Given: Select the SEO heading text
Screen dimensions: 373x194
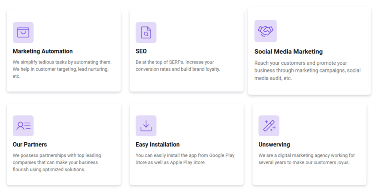Looking at the screenshot, I should coord(141,51).
